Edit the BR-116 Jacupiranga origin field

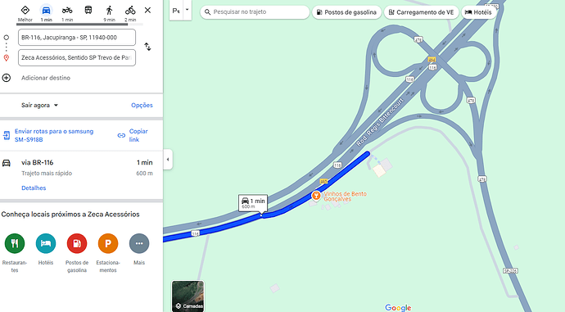click(x=77, y=38)
